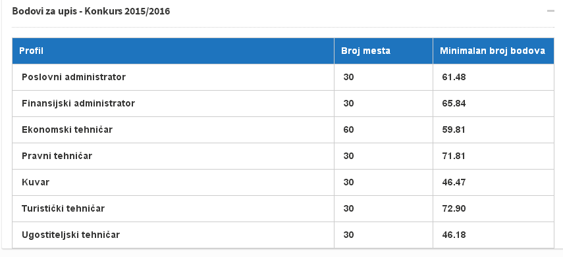The image size is (563, 257).
Task: Select the Turistički tehničar profile
Action: (63, 208)
